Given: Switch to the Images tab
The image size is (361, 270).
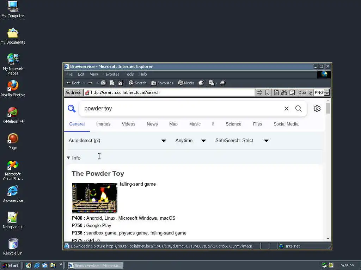Looking at the screenshot, I should (103, 124).
